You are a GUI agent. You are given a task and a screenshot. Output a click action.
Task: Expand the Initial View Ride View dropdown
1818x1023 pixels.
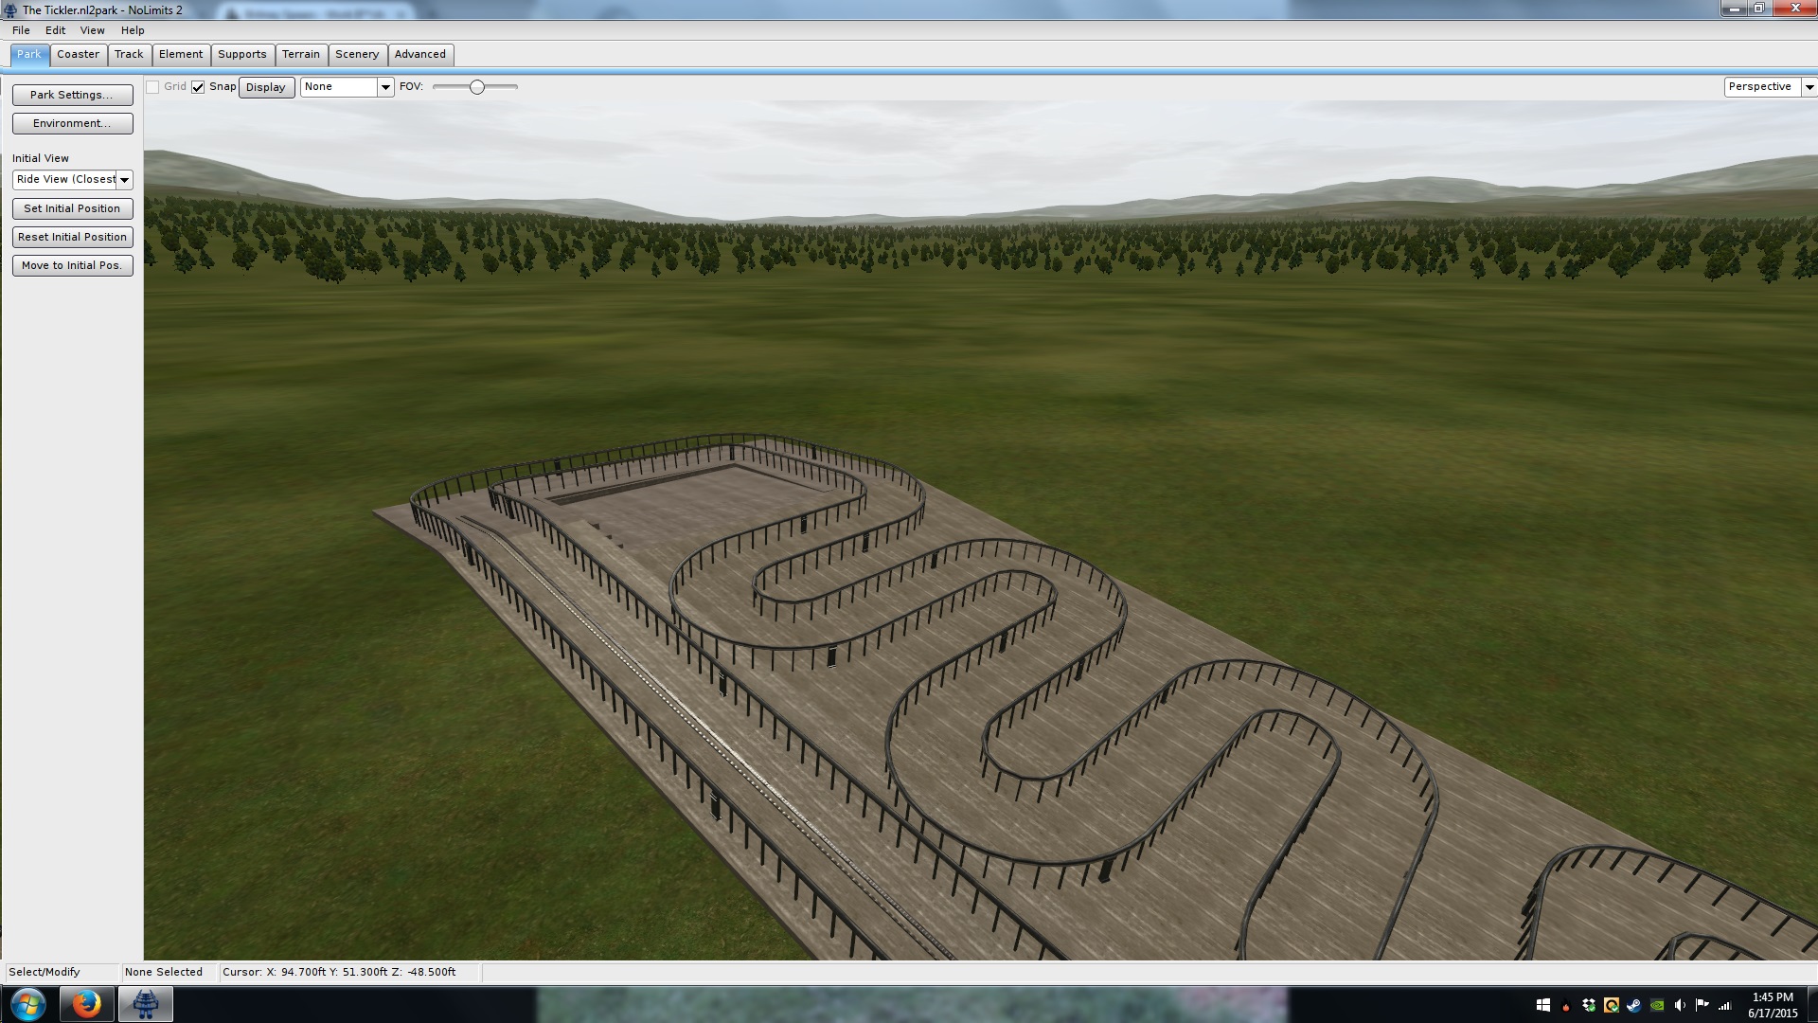[124, 180]
